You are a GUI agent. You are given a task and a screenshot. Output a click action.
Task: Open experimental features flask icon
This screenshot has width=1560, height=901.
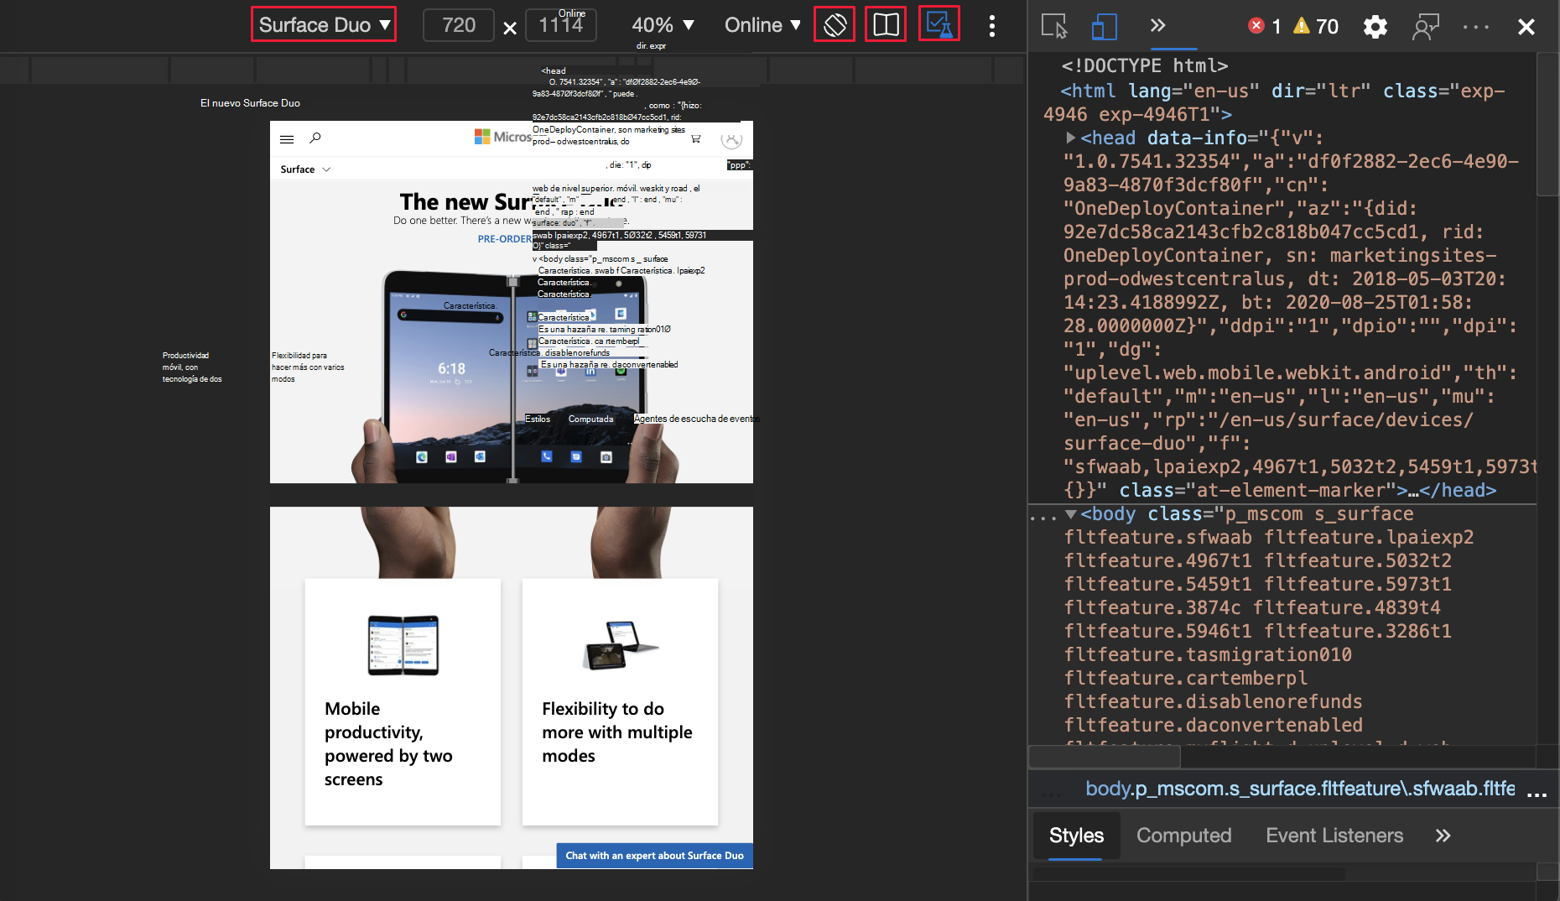pyautogui.click(x=939, y=23)
